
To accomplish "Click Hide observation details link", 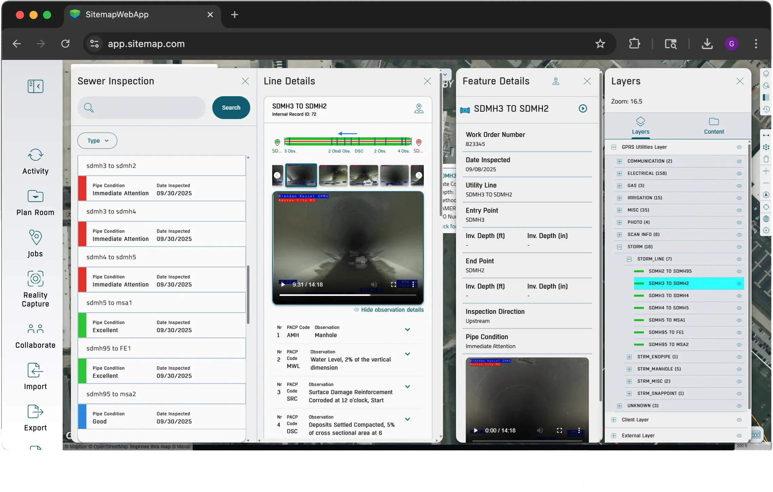I will click(x=392, y=310).
